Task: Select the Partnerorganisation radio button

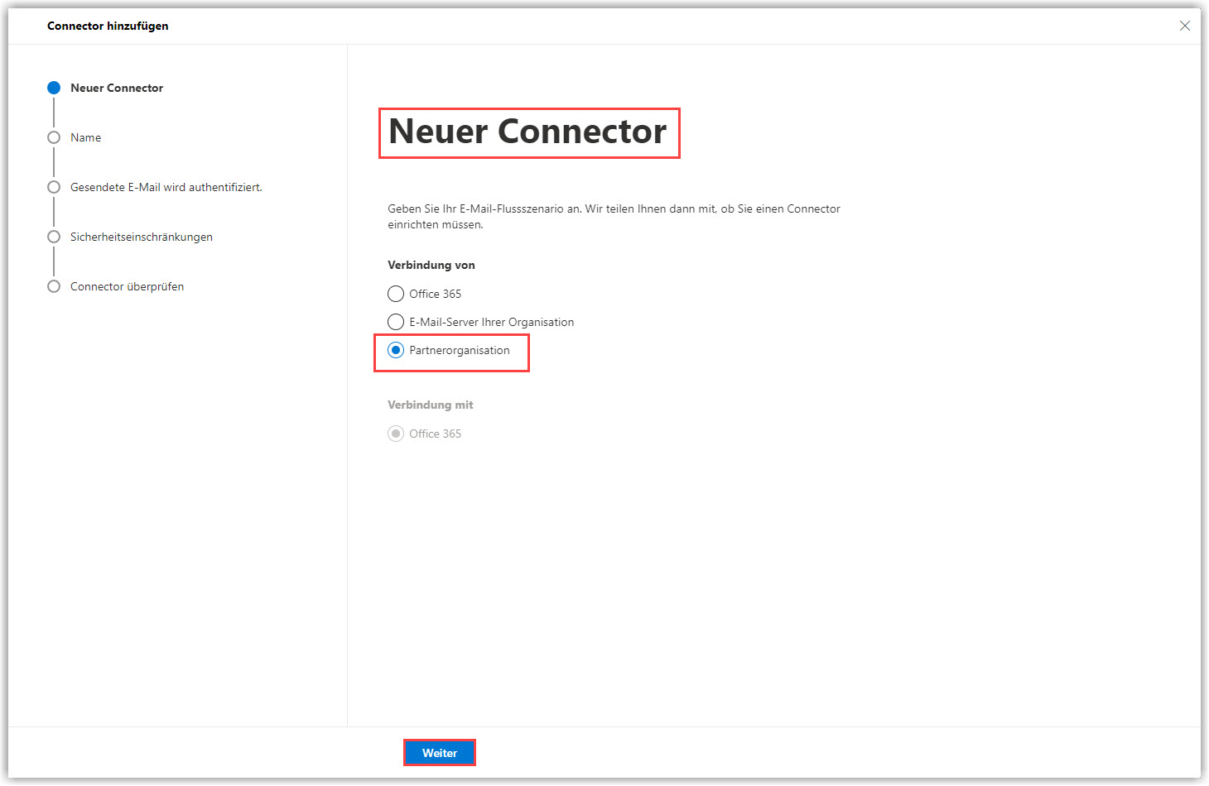Action: (396, 350)
